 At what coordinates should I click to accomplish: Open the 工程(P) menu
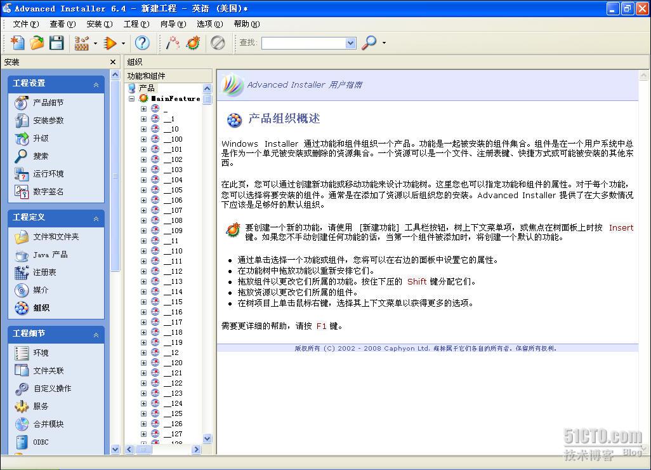(136, 23)
